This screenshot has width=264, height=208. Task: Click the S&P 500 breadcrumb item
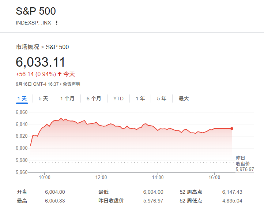(x=57, y=47)
